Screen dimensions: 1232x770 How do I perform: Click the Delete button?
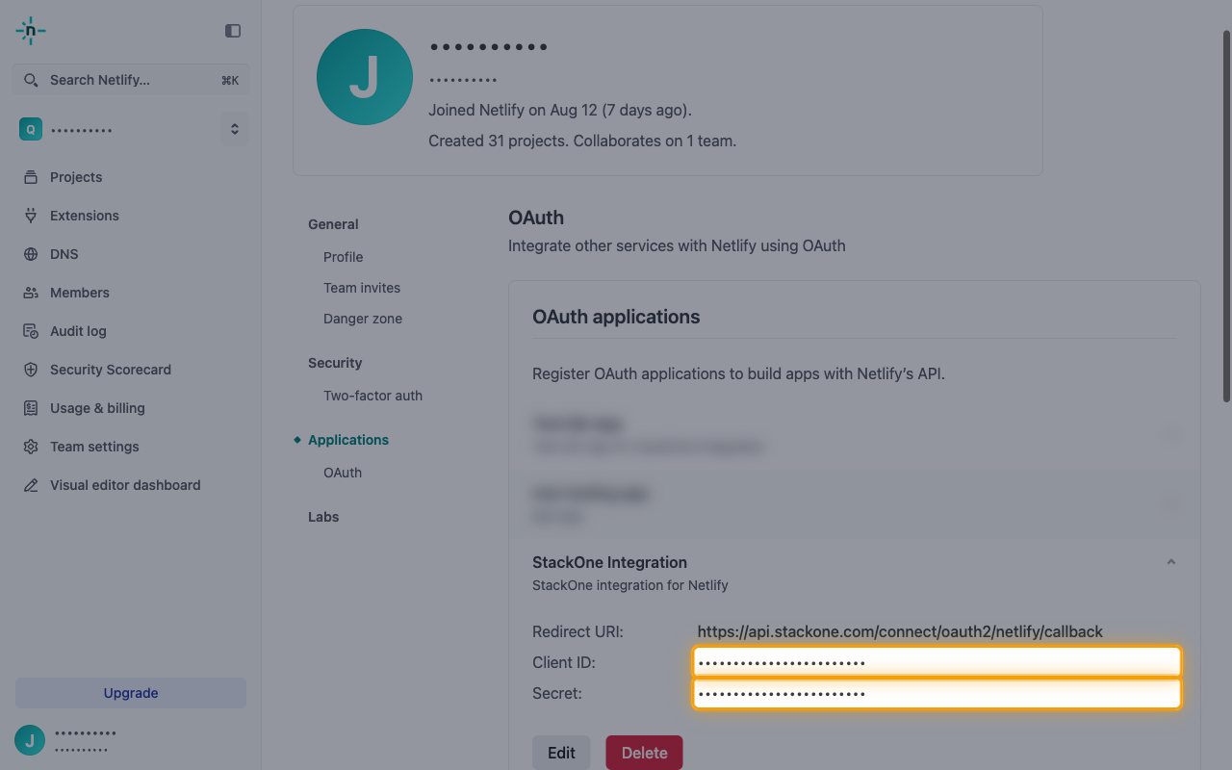644,753
